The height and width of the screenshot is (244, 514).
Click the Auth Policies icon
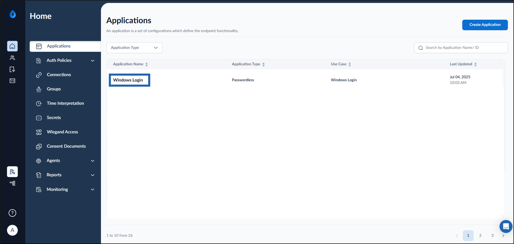point(39,61)
